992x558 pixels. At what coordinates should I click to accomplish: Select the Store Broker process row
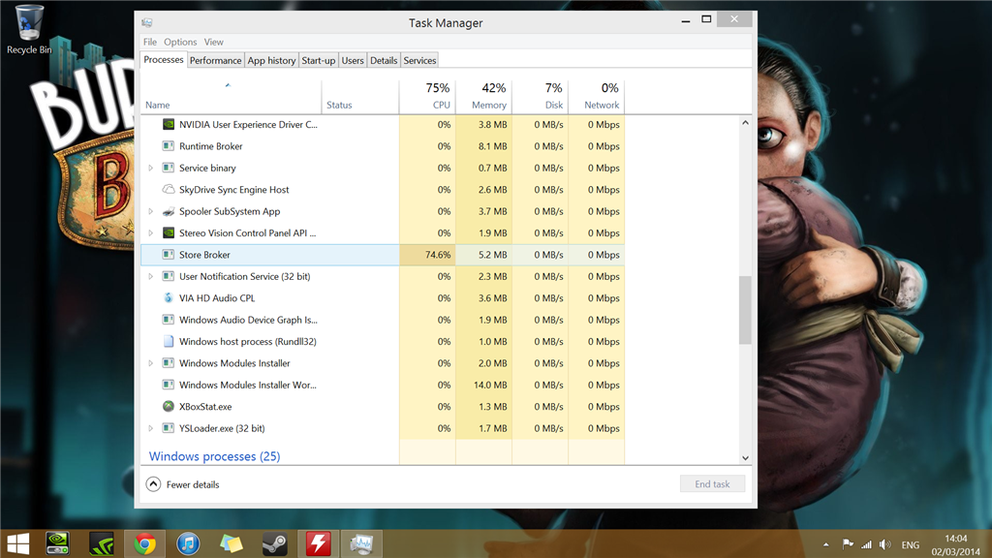pyautogui.click(x=382, y=255)
